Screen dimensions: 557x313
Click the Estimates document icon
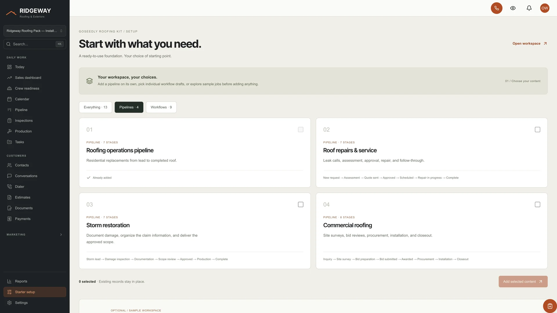coord(9,197)
